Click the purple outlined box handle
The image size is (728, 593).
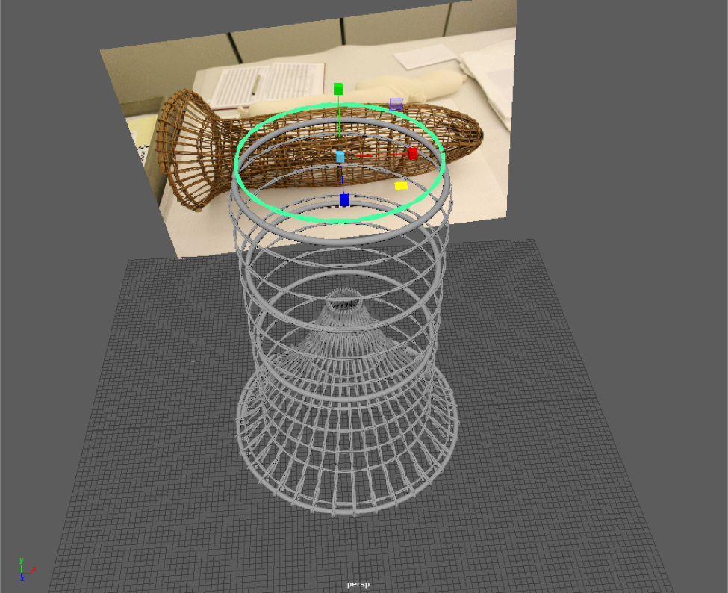pos(396,104)
